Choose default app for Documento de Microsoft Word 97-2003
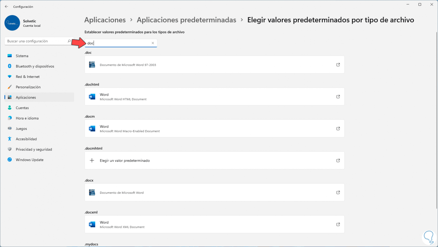438x247 pixels. pyautogui.click(x=214, y=65)
